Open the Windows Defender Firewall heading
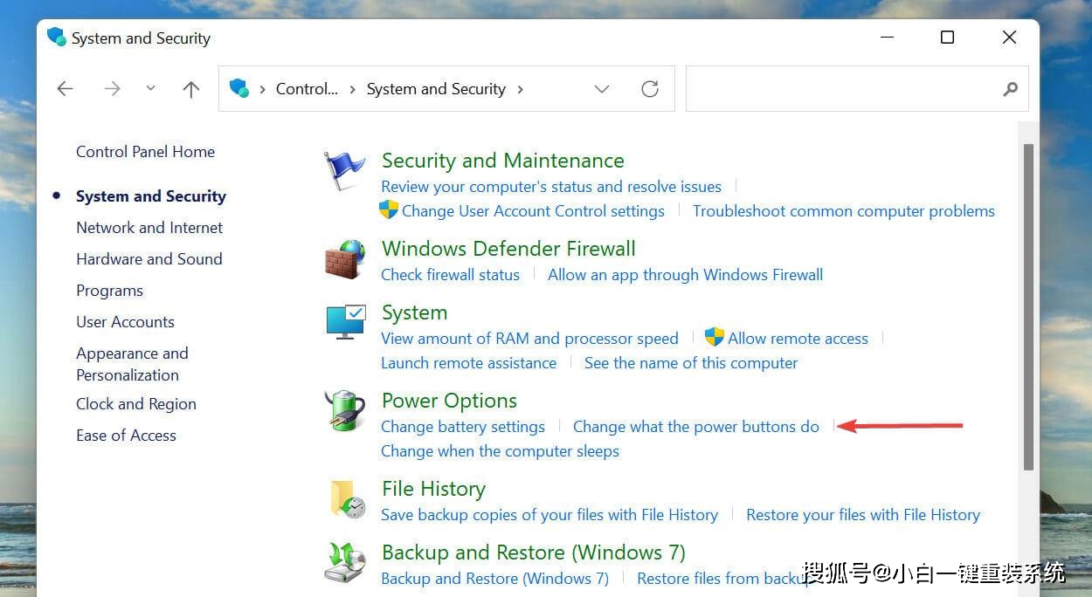The height and width of the screenshot is (597, 1092). [x=508, y=249]
